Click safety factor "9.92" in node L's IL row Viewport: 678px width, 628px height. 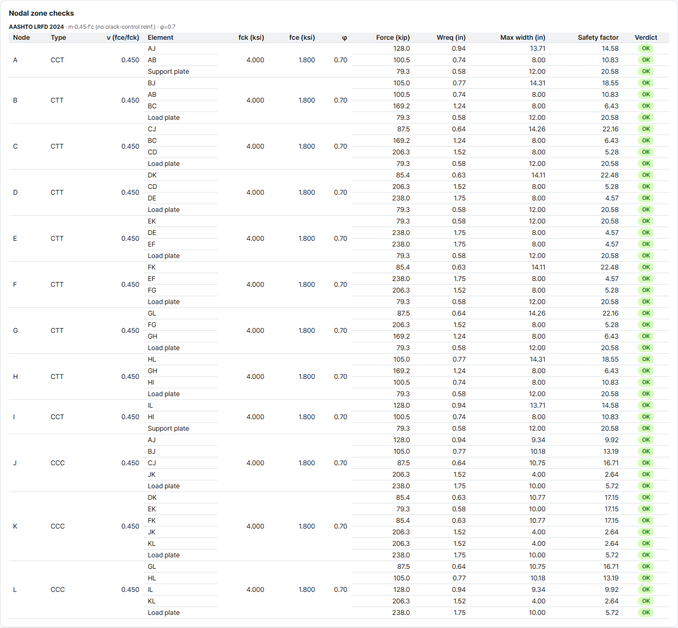(x=612, y=590)
